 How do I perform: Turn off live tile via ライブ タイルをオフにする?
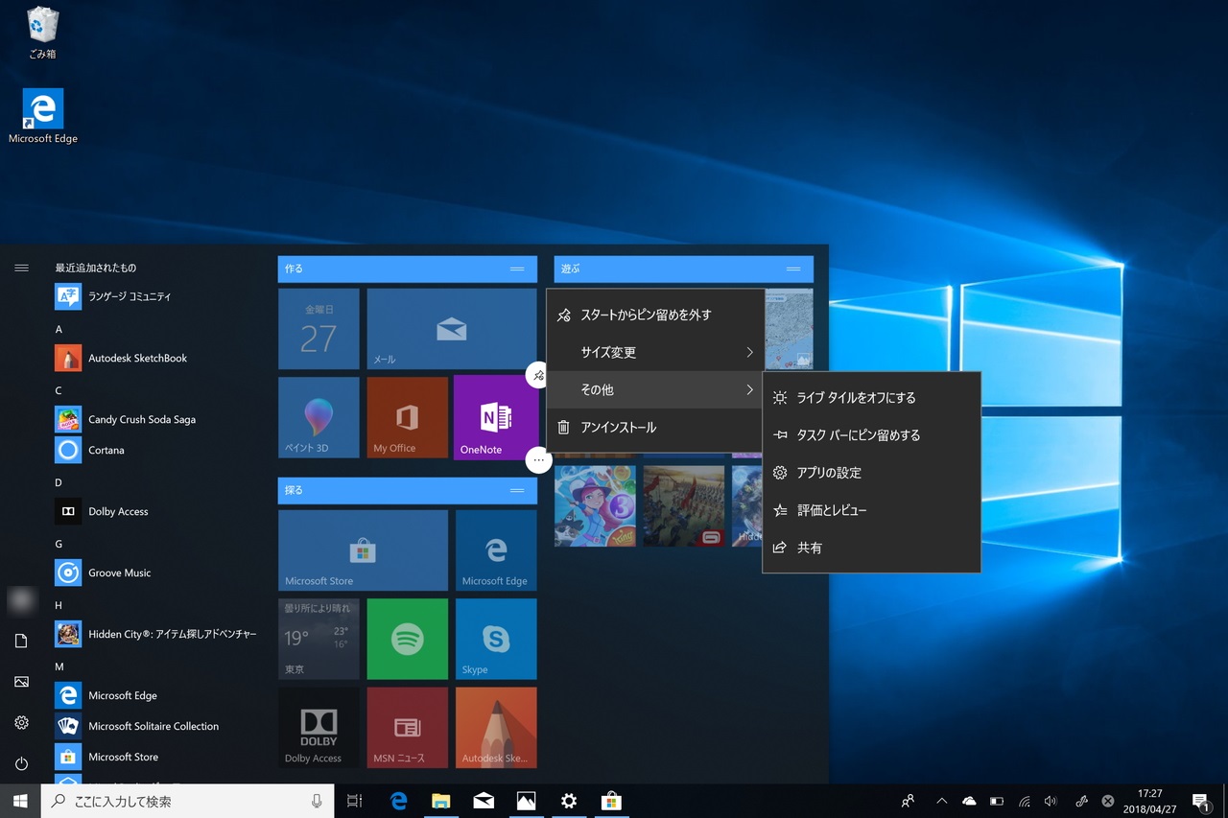click(871, 397)
